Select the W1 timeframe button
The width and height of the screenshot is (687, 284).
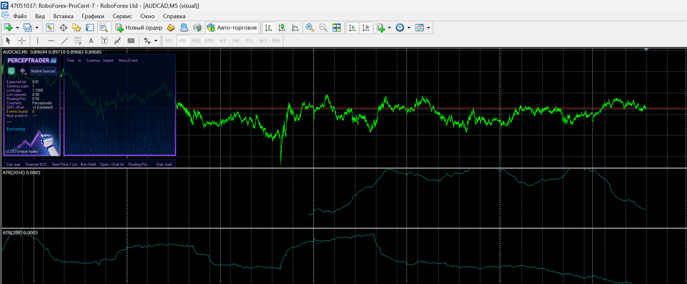click(x=263, y=40)
